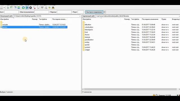Select the highlighted local spoiler folder
This screenshot has height=101, width=180.
tap(34, 27)
